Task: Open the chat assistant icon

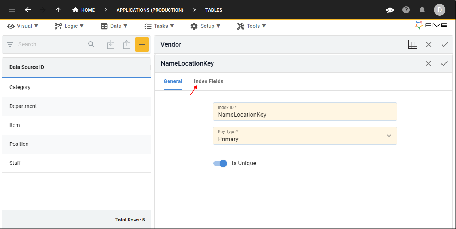Action: [390, 10]
